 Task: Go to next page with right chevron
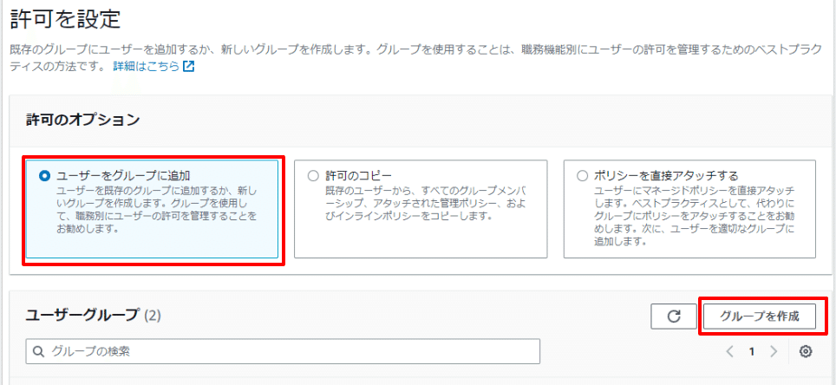pyautogui.click(x=774, y=351)
